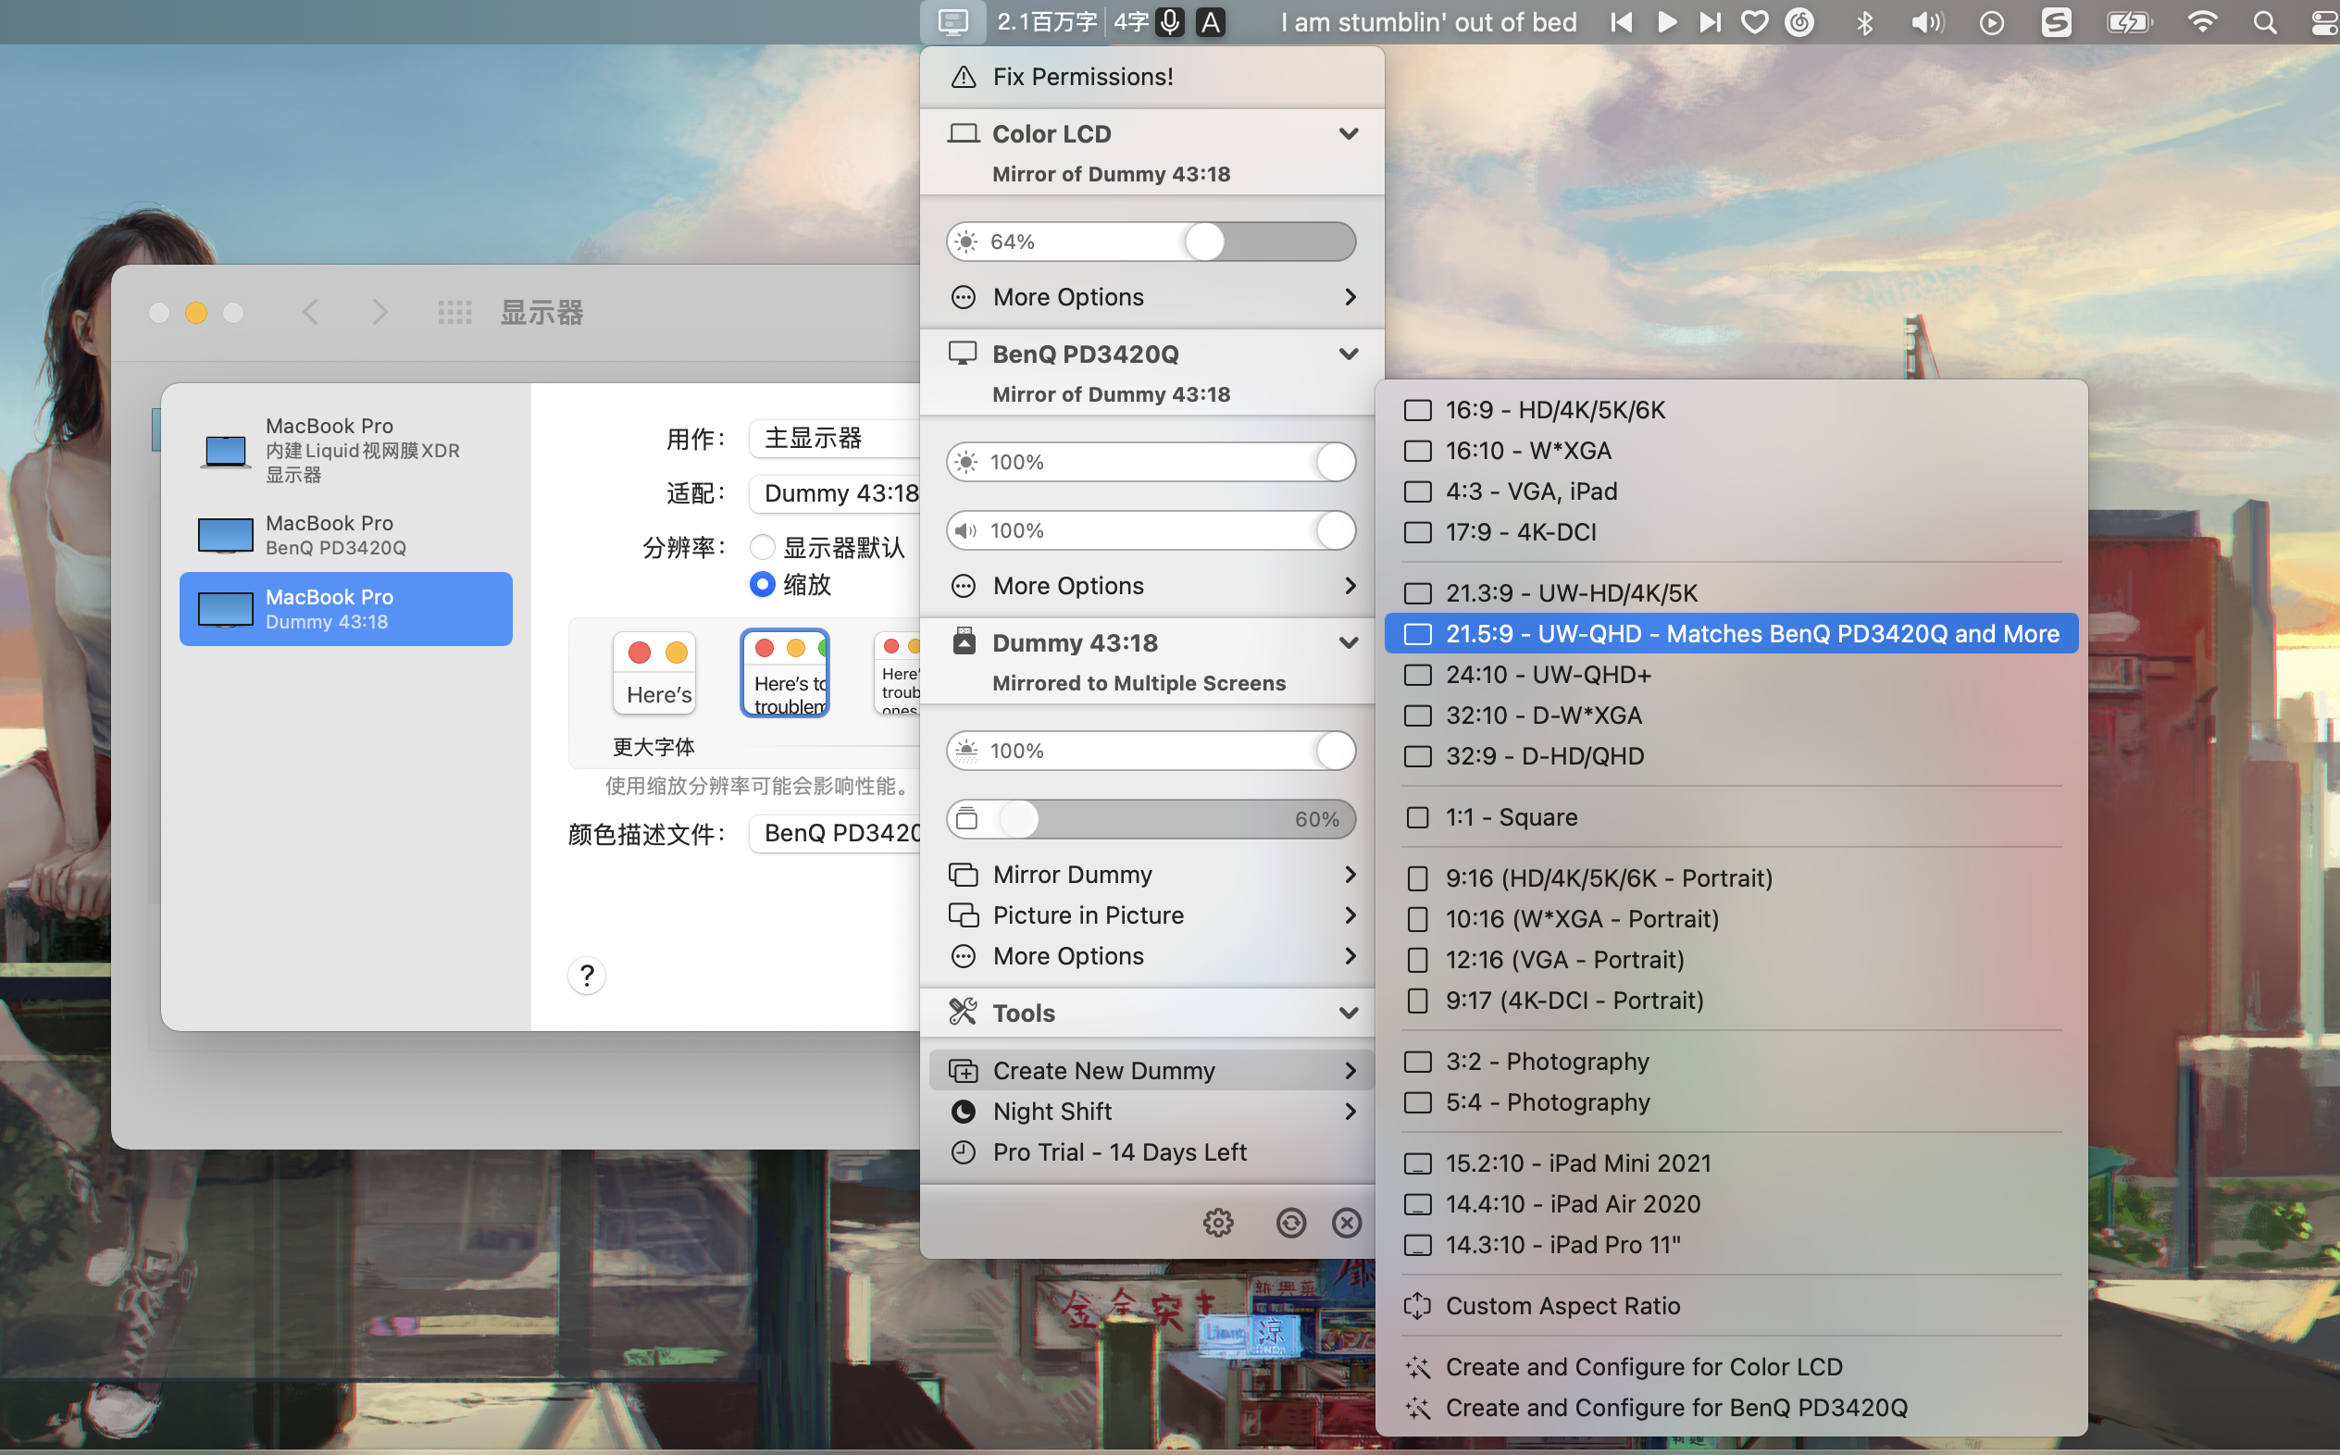Click the circular refresh icon beside gear
The height and width of the screenshot is (1455, 2340).
point(1290,1222)
